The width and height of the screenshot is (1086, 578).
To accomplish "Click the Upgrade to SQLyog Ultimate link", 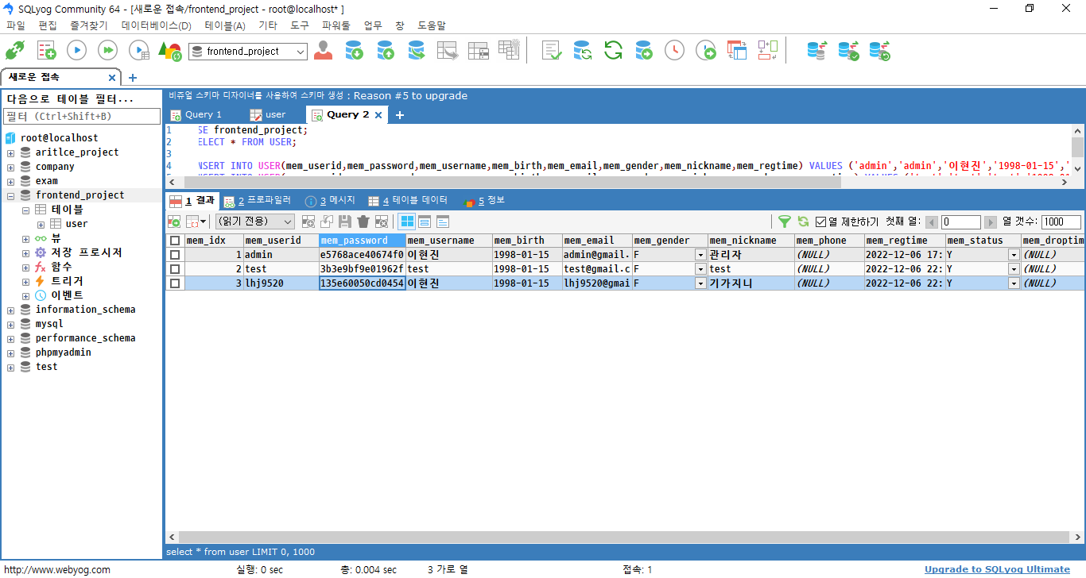I will [997, 569].
